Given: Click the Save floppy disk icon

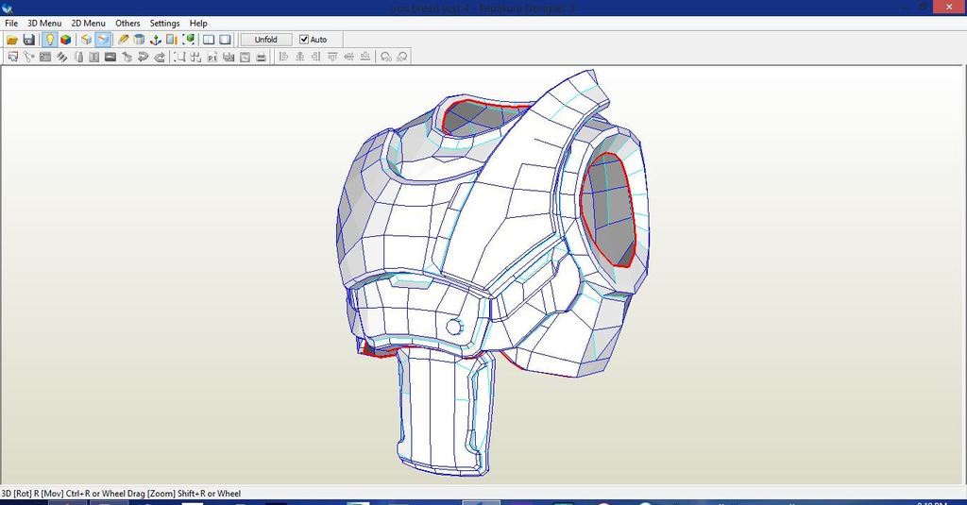Looking at the screenshot, I should [x=28, y=40].
